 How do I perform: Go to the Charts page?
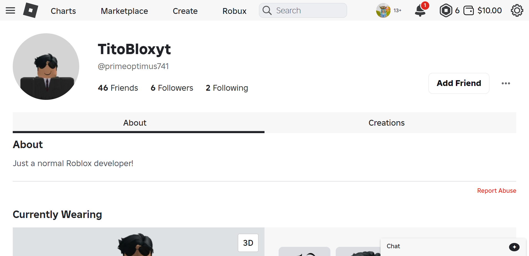point(63,11)
